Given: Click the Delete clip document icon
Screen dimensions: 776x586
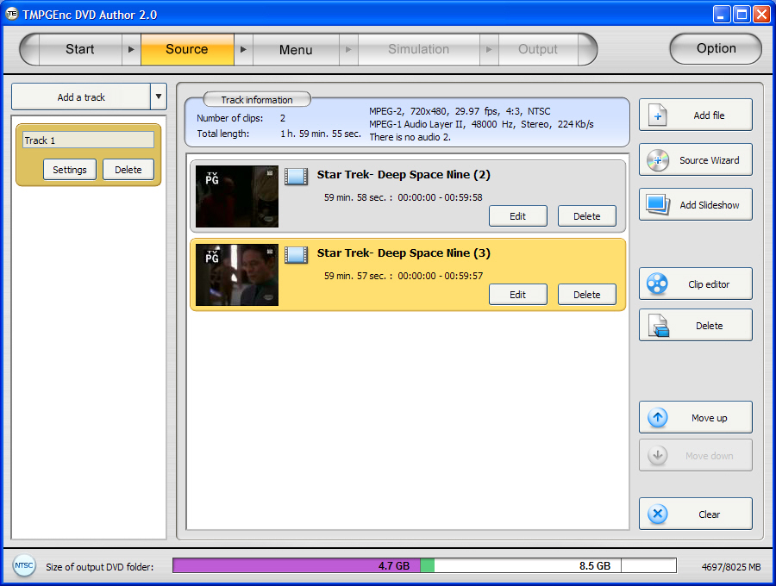Looking at the screenshot, I should (659, 326).
